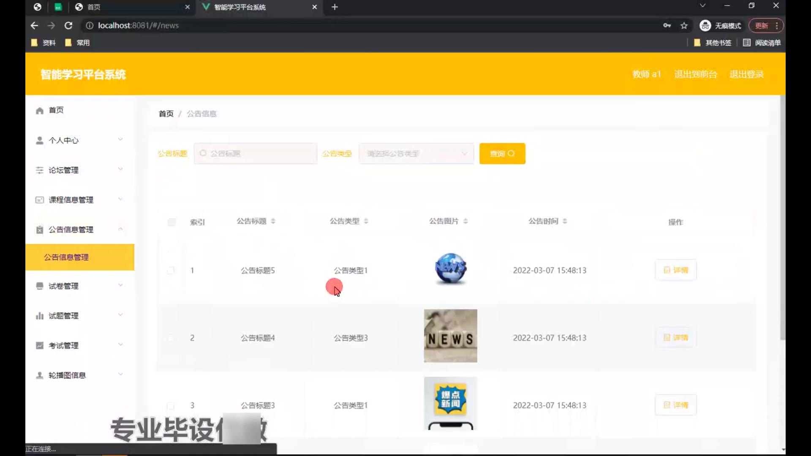Click the password key icon in address bar
Viewport: 811px width, 456px height.
point(667,26)
